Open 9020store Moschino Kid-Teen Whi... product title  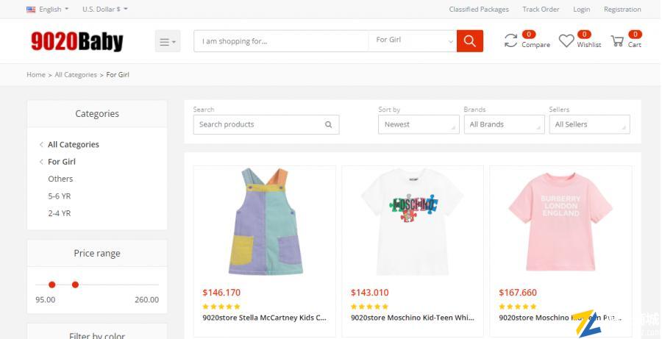[x=413, y=318]
